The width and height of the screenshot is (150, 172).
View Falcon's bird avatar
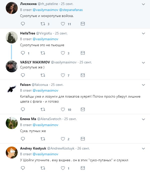click(x=11, y=88)
